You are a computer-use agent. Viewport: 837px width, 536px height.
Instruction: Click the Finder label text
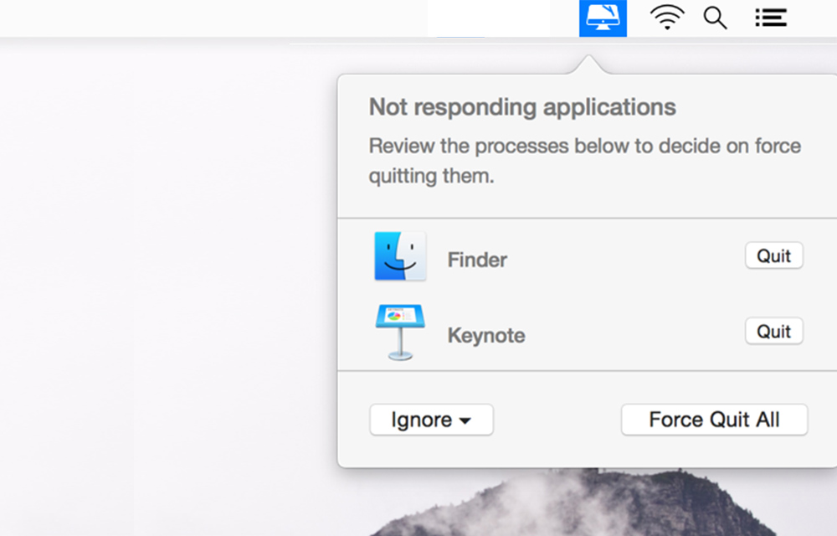476,260
